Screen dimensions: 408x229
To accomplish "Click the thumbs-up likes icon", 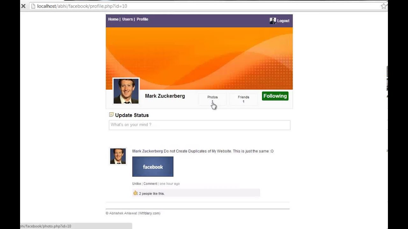I will [135, 193].
